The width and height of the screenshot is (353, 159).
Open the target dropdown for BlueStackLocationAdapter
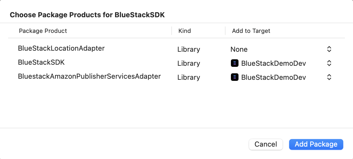click(x=329, y=49)
